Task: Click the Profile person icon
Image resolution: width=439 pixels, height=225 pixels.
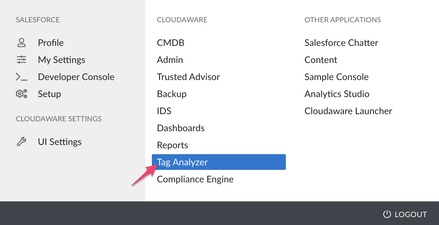Action: (x=22, y=43)
